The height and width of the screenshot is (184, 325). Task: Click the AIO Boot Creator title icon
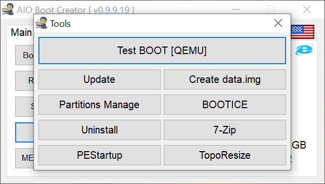[8, 9]
